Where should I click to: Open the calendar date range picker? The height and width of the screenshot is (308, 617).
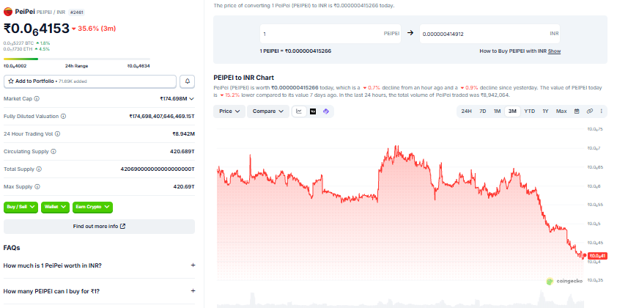577,111
